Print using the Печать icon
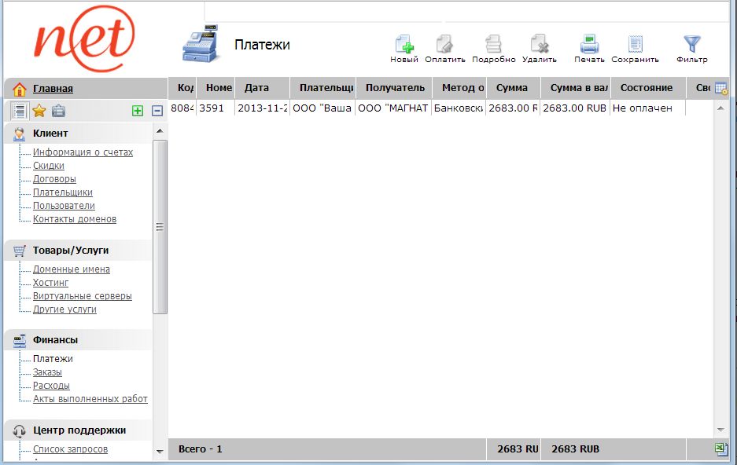This screenshot has height=465, width=737. tap(589, 44)
